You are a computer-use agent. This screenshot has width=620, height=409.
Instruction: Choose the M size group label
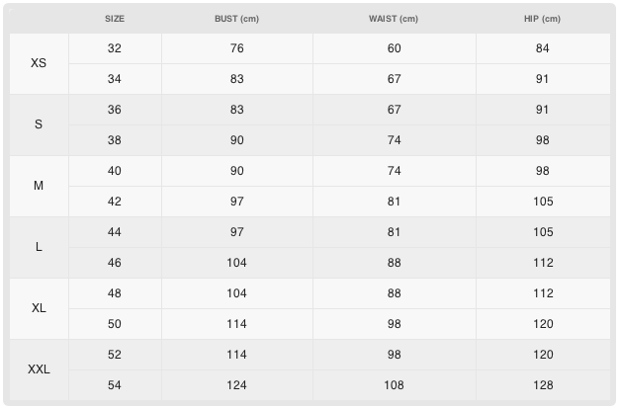(x=39, y=186)
